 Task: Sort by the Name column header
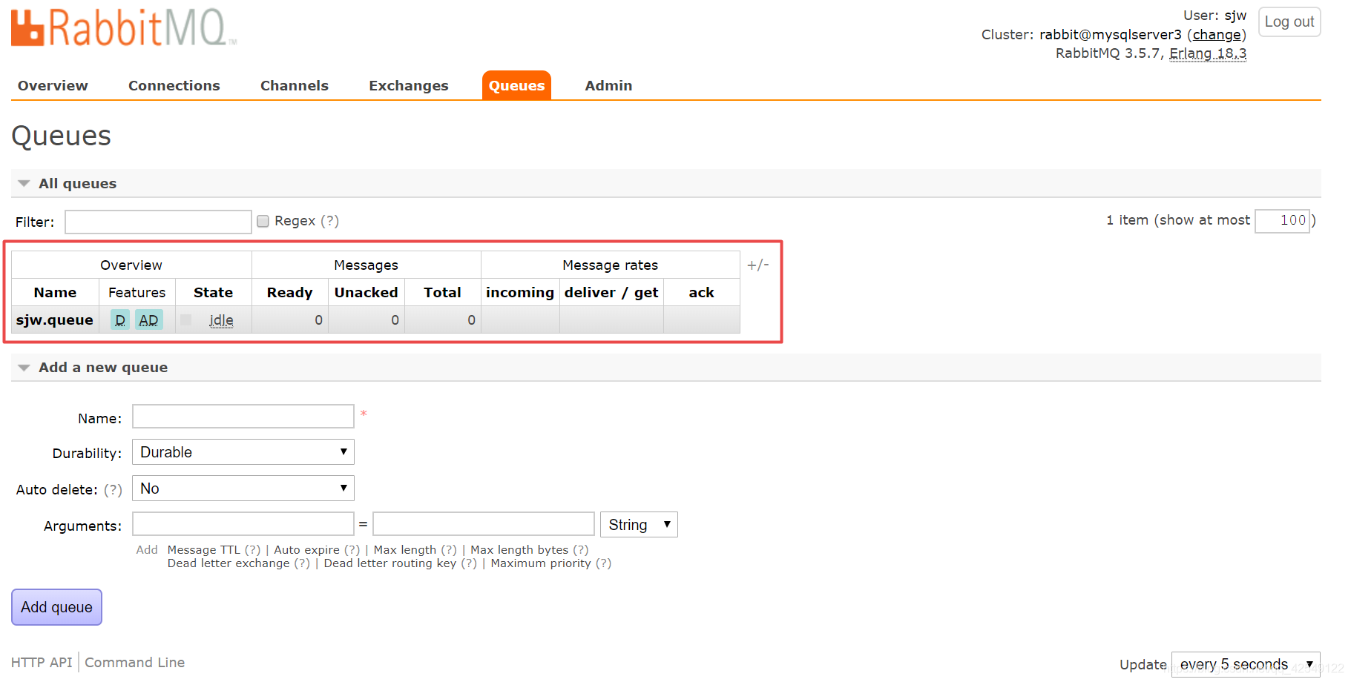point(55,293)
